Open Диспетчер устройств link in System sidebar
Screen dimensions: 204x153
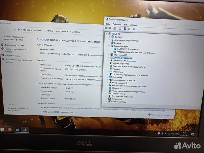14,45
